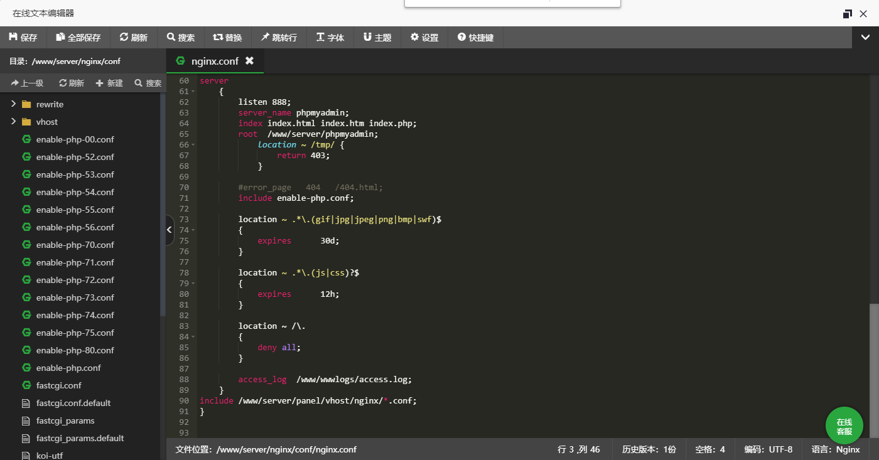Open 搜索 search in top toolbar

[181, 38]
